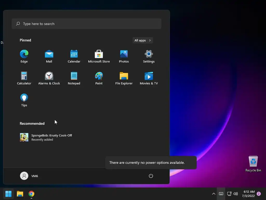Open Alarms & Clock app
Viewport: 266px width, 200px height.
pyautogui.click(x=49, y=78)
